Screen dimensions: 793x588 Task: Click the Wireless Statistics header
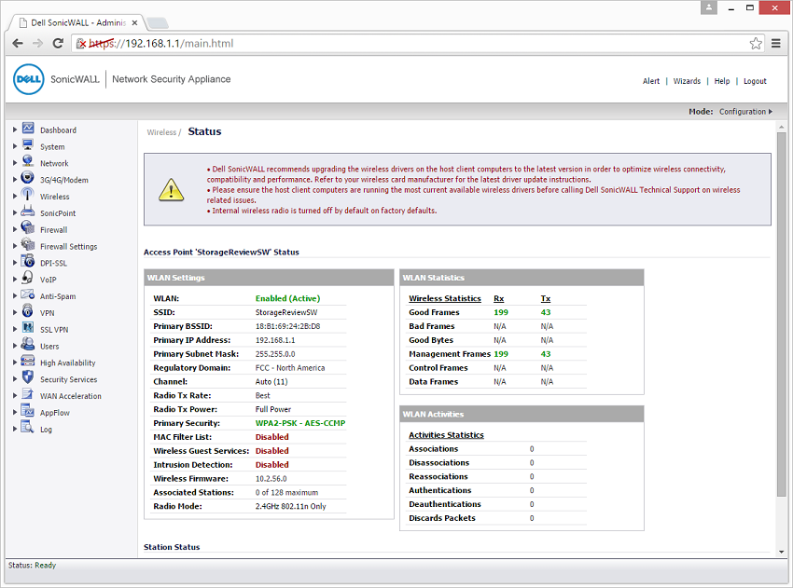pyautogui.click(x=444, y=298)
